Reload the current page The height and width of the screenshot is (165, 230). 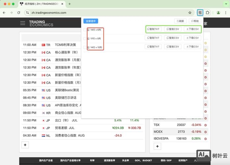coord(19,13)
